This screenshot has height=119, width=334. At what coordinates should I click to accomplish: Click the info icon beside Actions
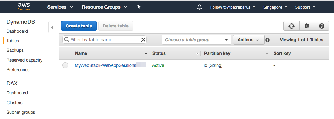(267, 40)
